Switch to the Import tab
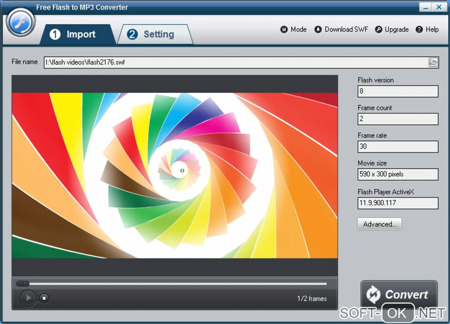 (x=77, y=34)
